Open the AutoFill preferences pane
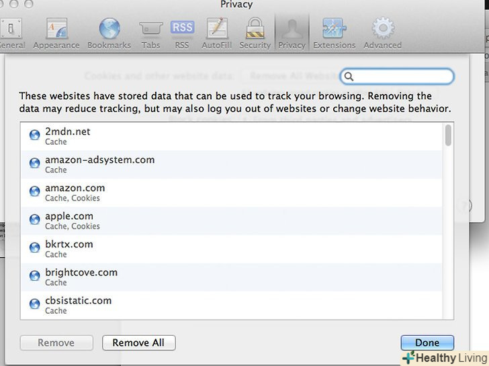This screenshot has width=489, height=366. click(x=217, y=34)
